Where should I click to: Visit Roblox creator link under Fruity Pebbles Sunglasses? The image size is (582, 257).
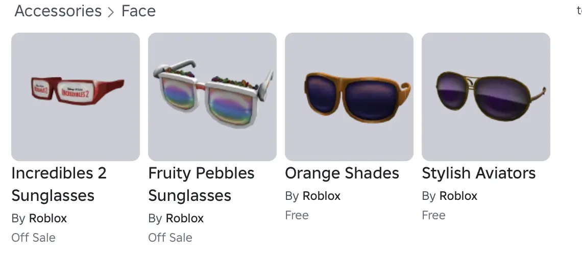pos(185,218)
